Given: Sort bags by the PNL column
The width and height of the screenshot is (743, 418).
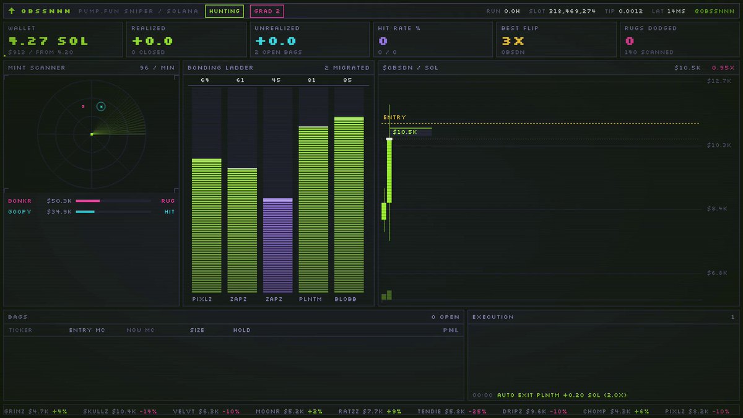Looking at the screenshot, I should tap(451, 330).
